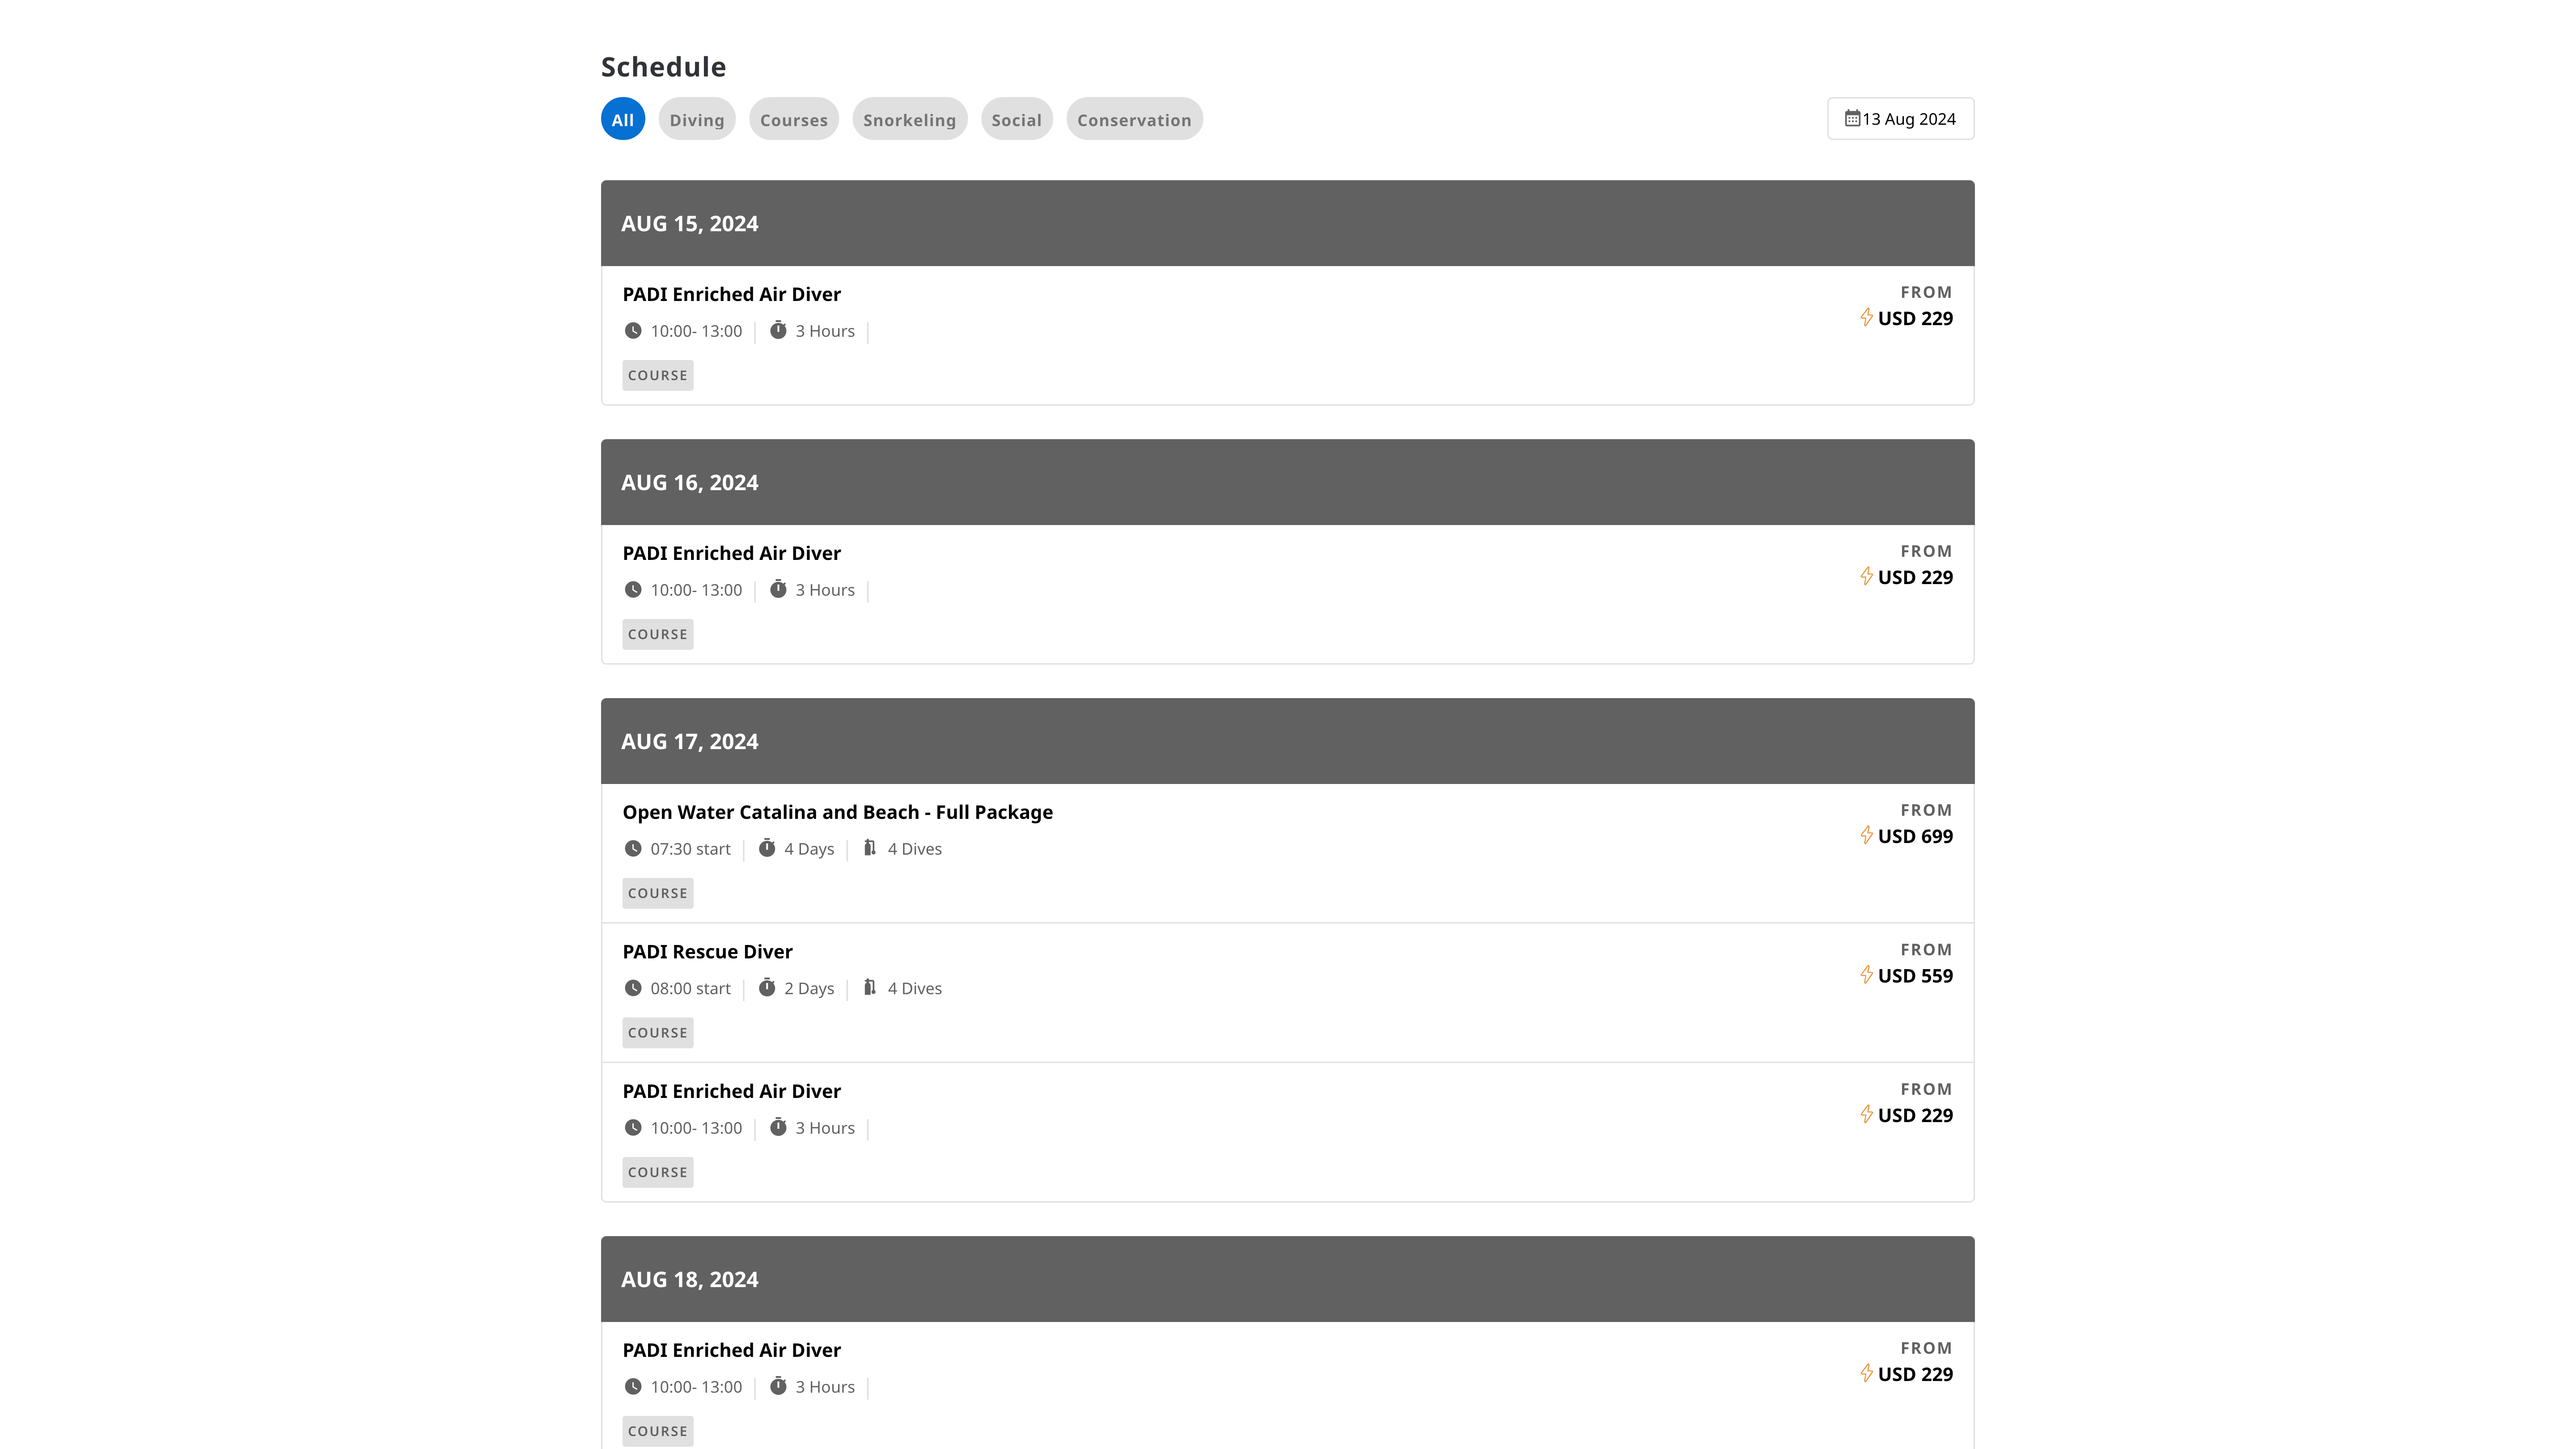Open Aug 15 PADI Enriched Air Diver

point(731,294)
